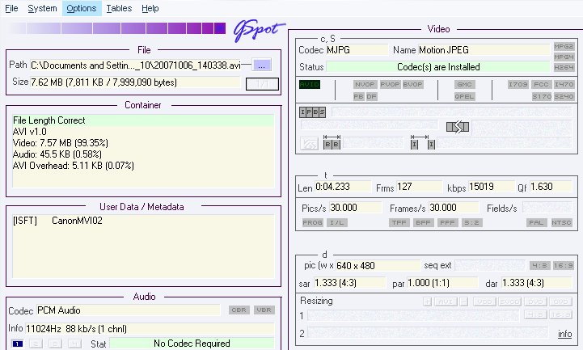Click the purple gradient progress bar
The width and height of the screenshot is (583, 350).
(117, 28)
